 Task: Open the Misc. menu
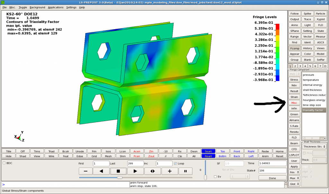click(x=13, y=7)
